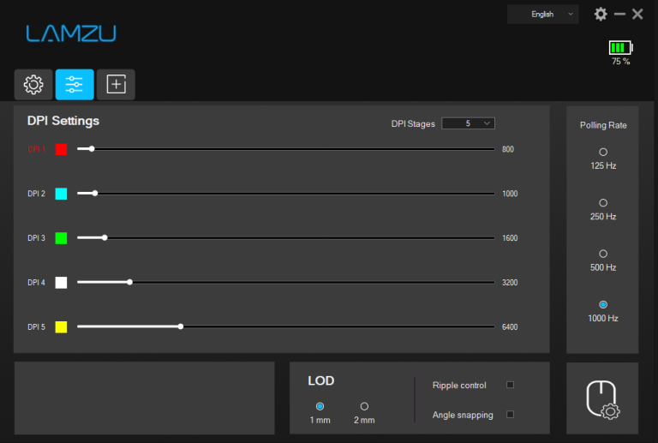
Task: Click the battery level icon
Action: [620, 48]
